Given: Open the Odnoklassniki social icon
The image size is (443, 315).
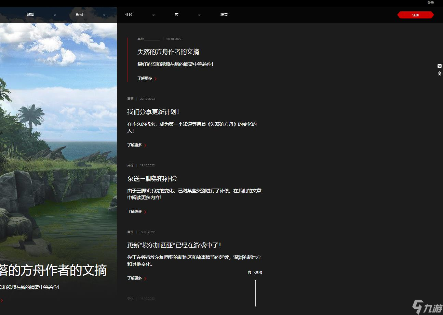Looking at the screenshot, I should [x=440, y=74].
